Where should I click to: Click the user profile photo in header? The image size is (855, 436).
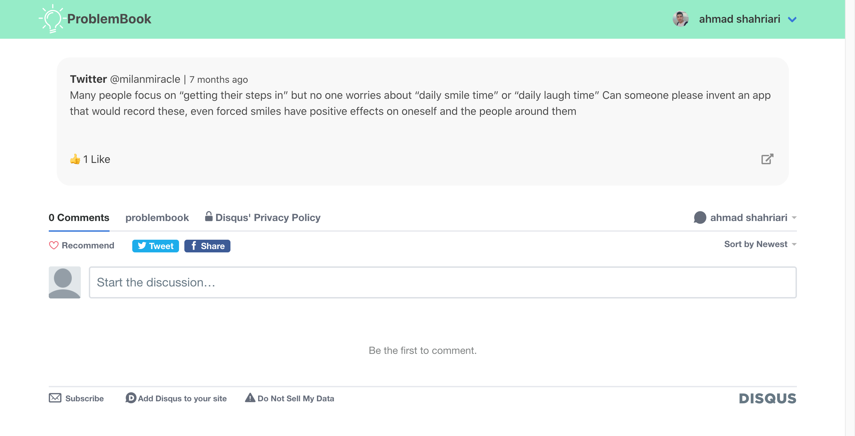(x=680, y=19)
